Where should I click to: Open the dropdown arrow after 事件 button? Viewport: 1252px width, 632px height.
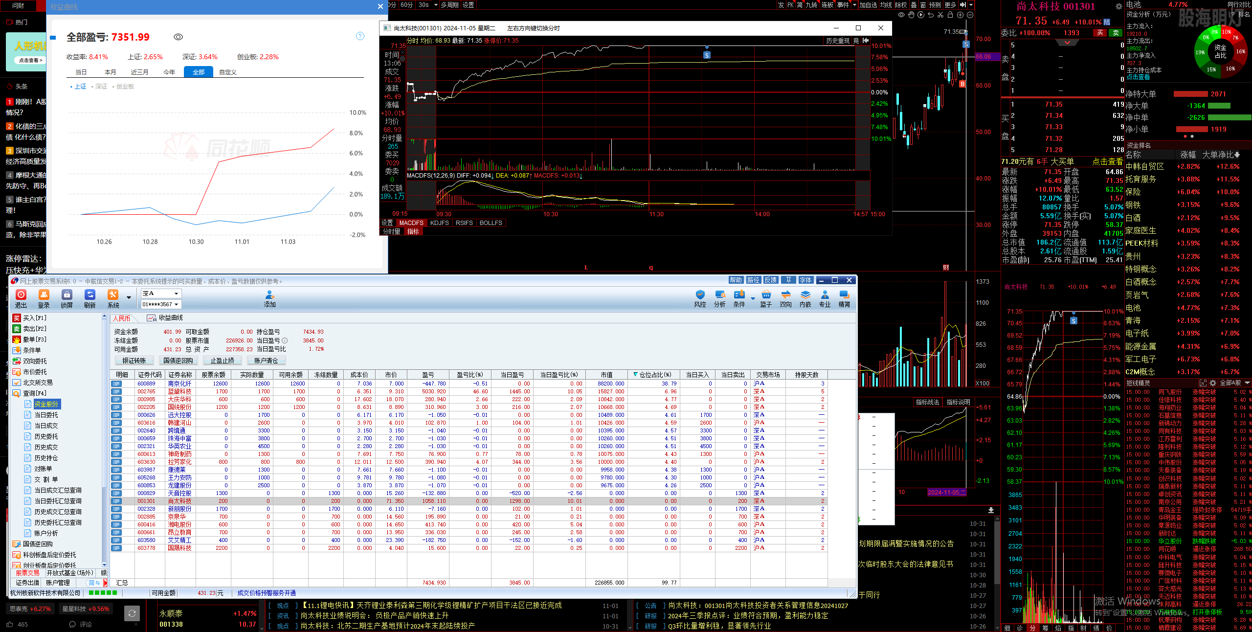854,5
